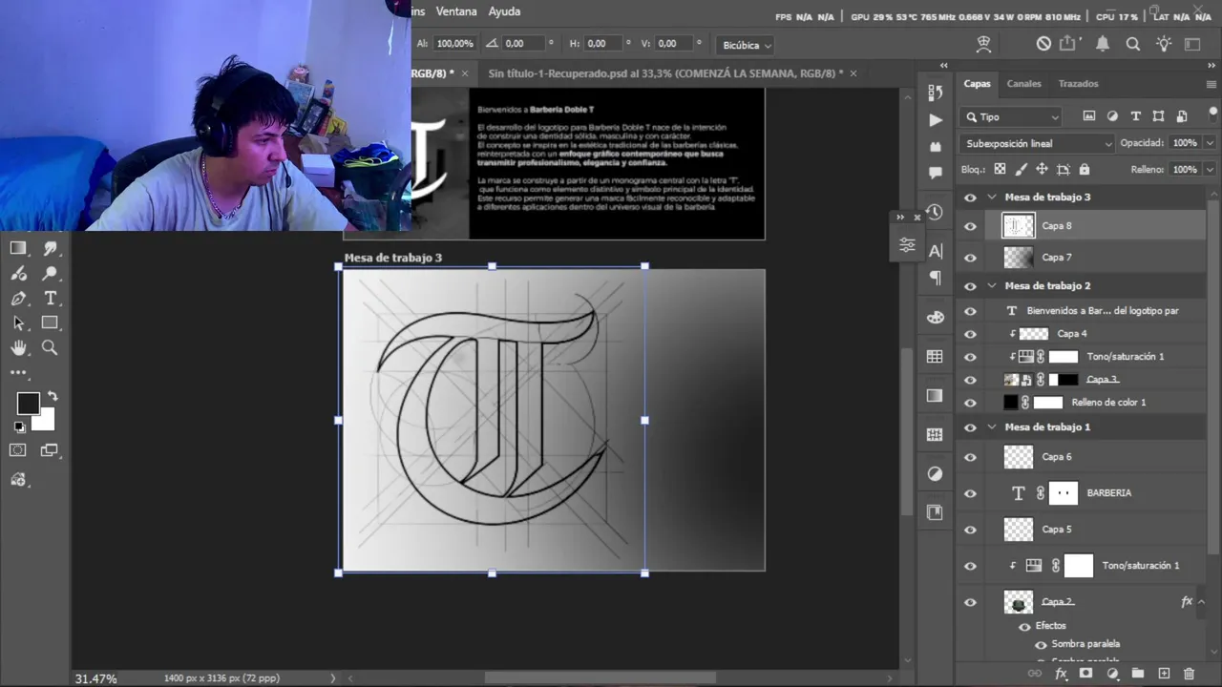Open the floating Properties sliders icon
Image resolution: width=1222 pixels, height=687 pixels.
907,246
